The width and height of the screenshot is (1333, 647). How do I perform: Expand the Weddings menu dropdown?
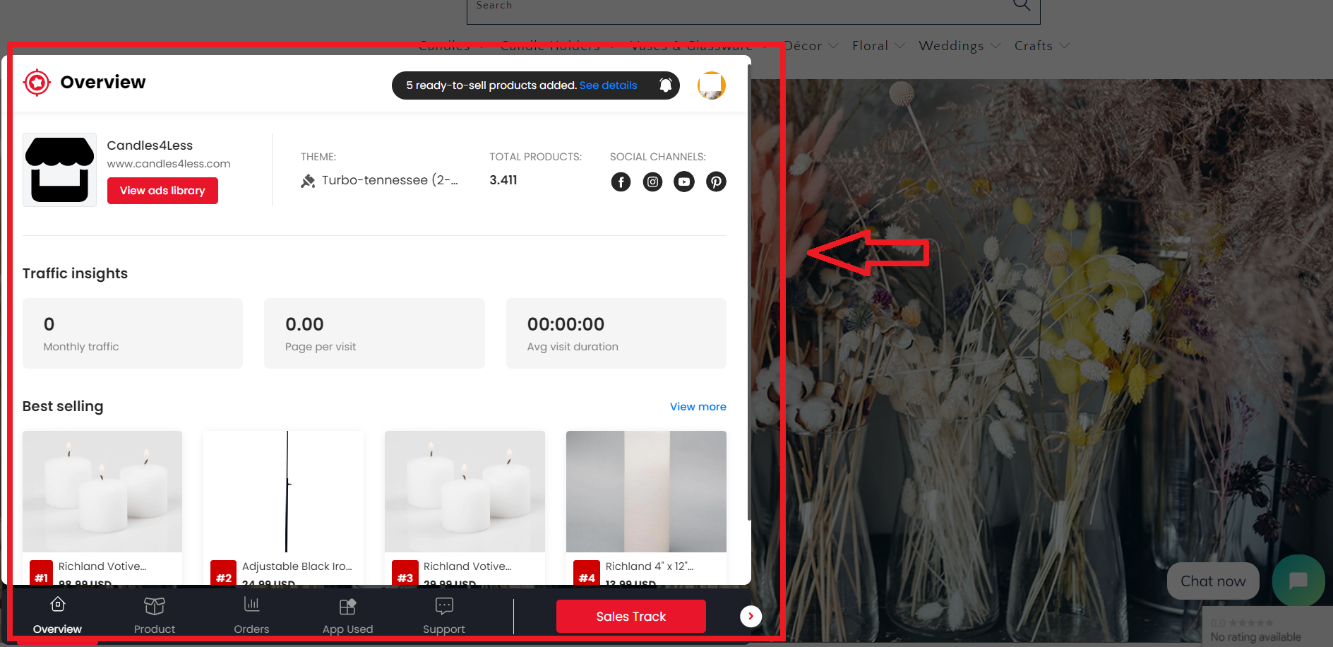(960, 46)
